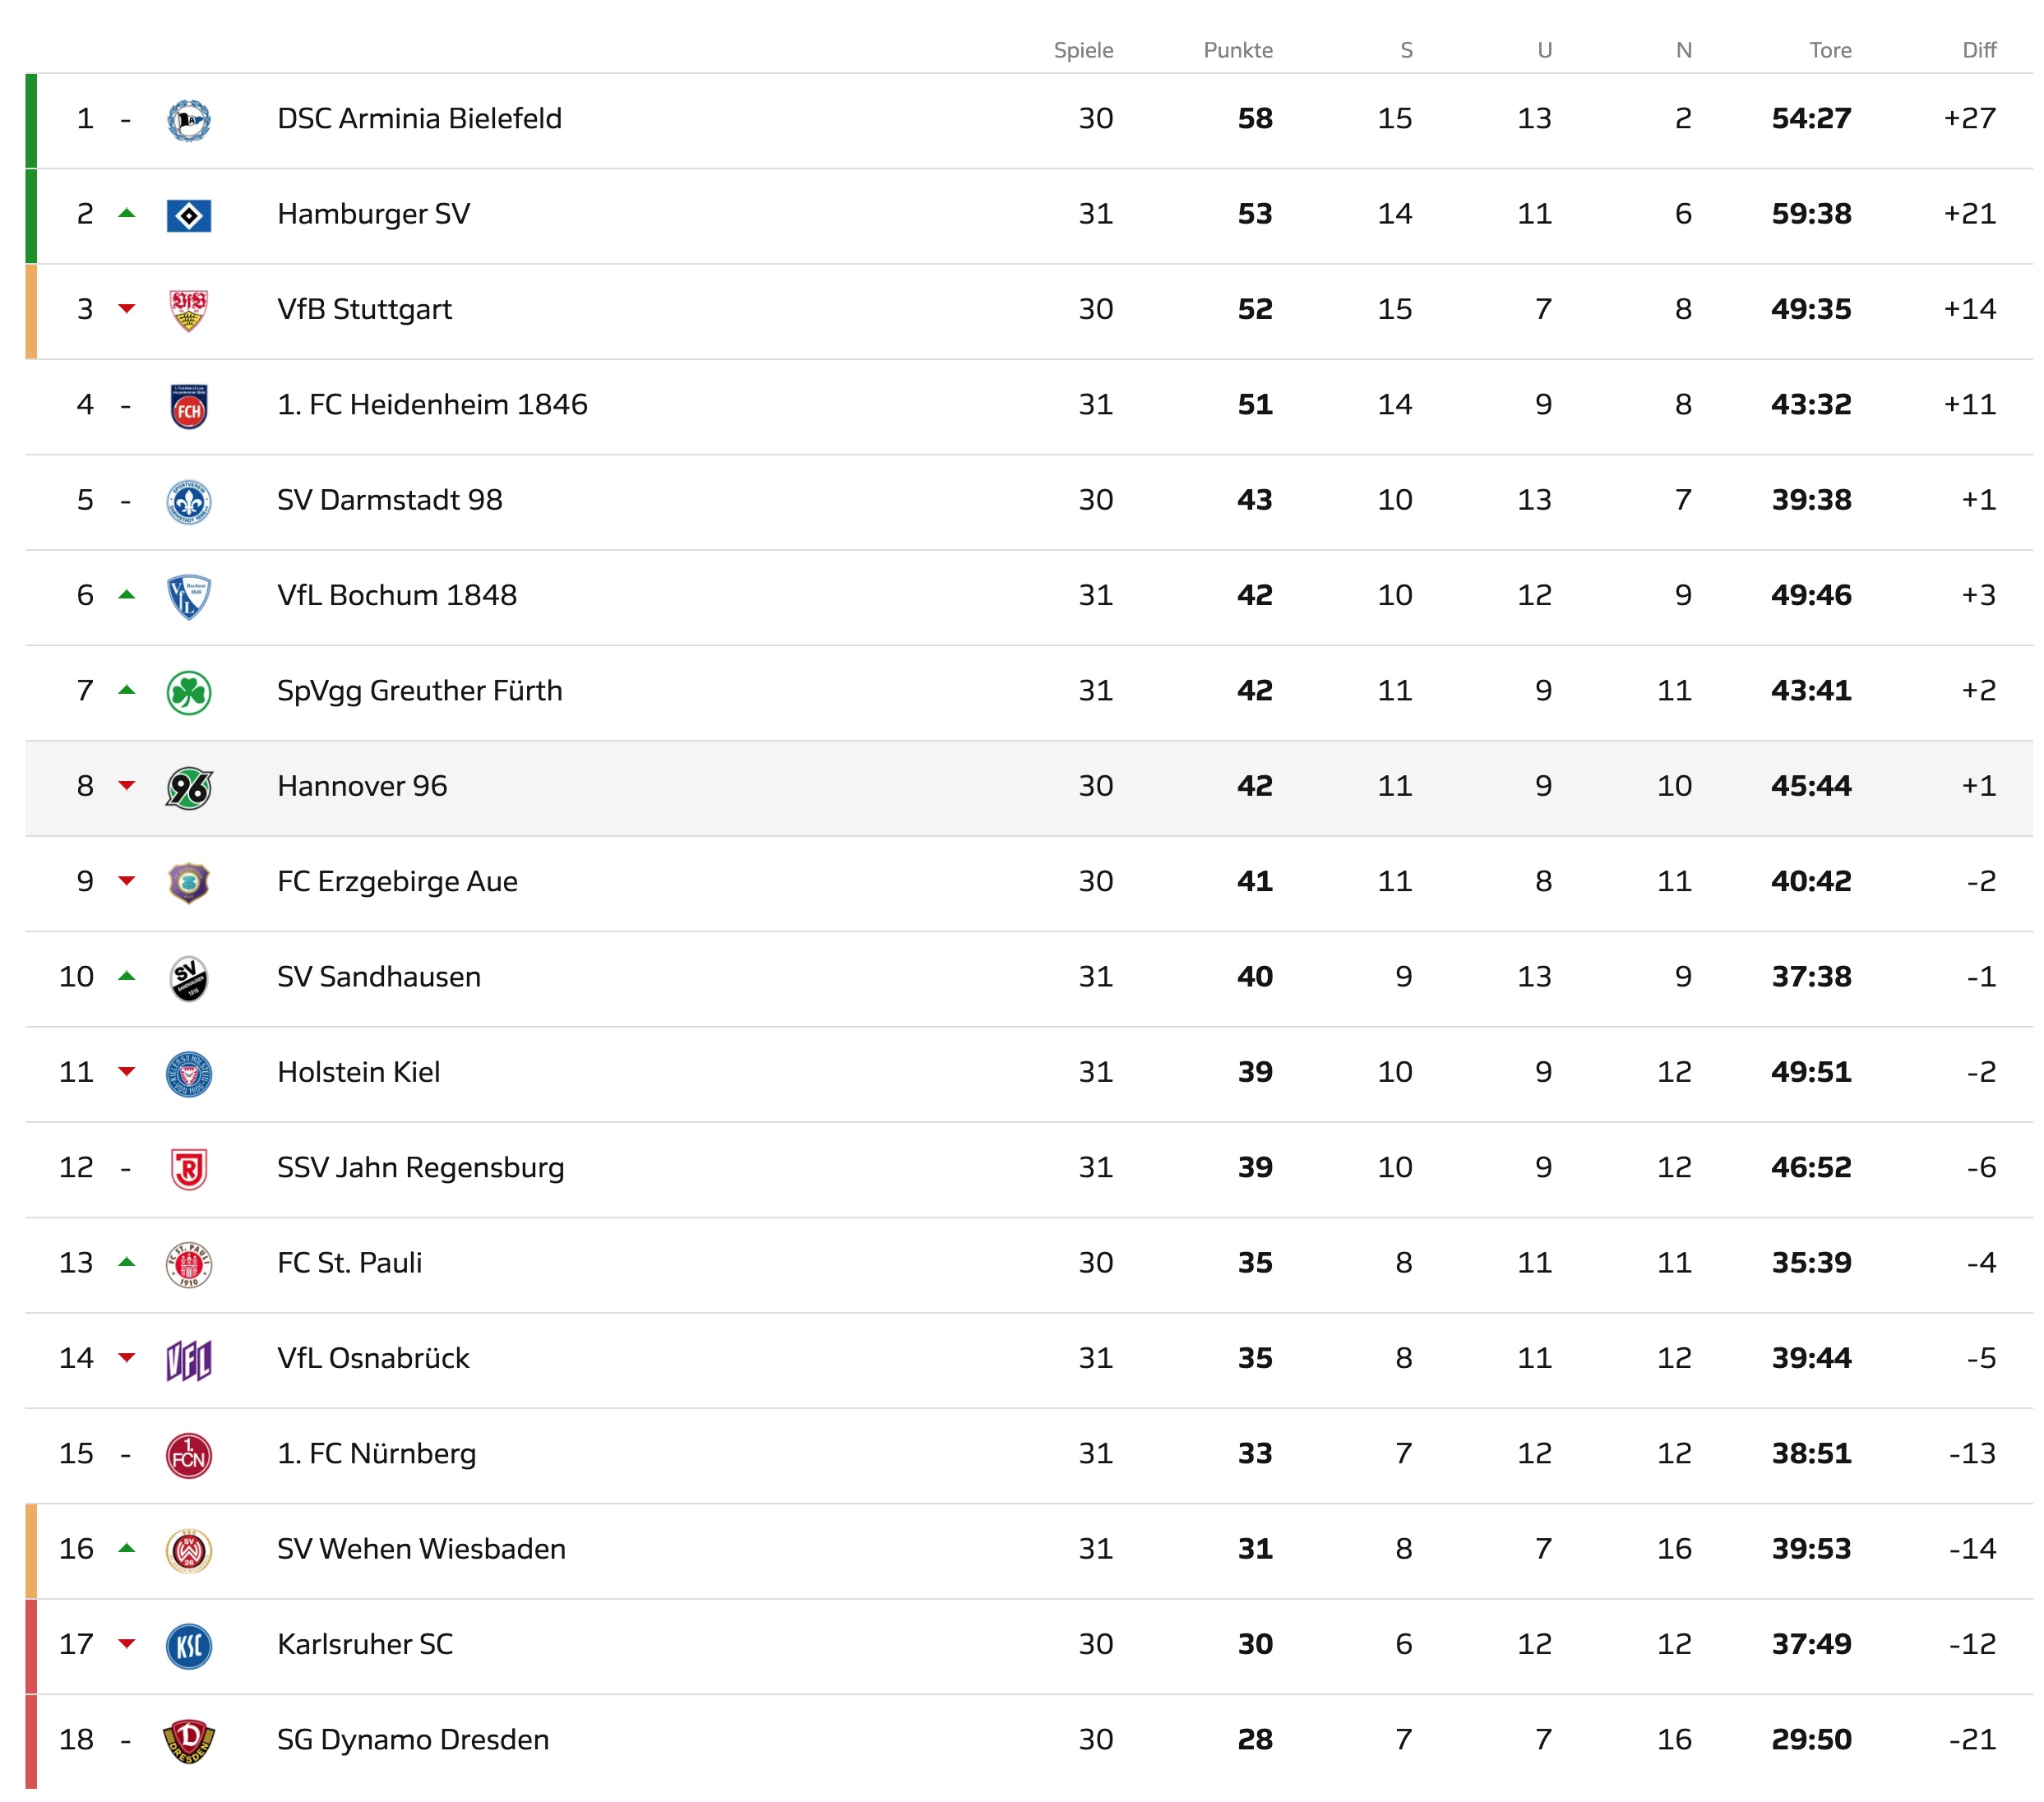2044x1802 pixels.
Task: Click the DSC Arminia Bielefeld club crest
Action: click(x=188, y=120)
